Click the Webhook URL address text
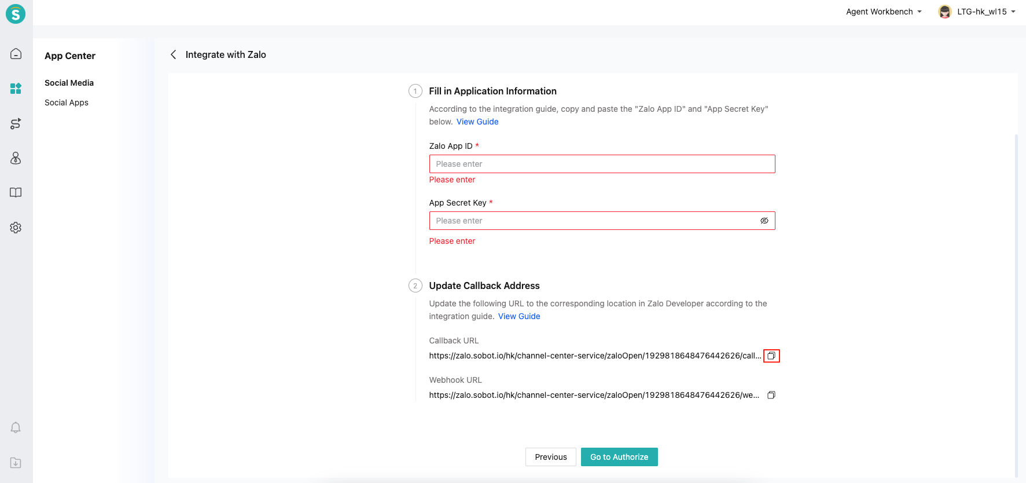Screen dimensions: 1026x483 [x=594, y=395]
